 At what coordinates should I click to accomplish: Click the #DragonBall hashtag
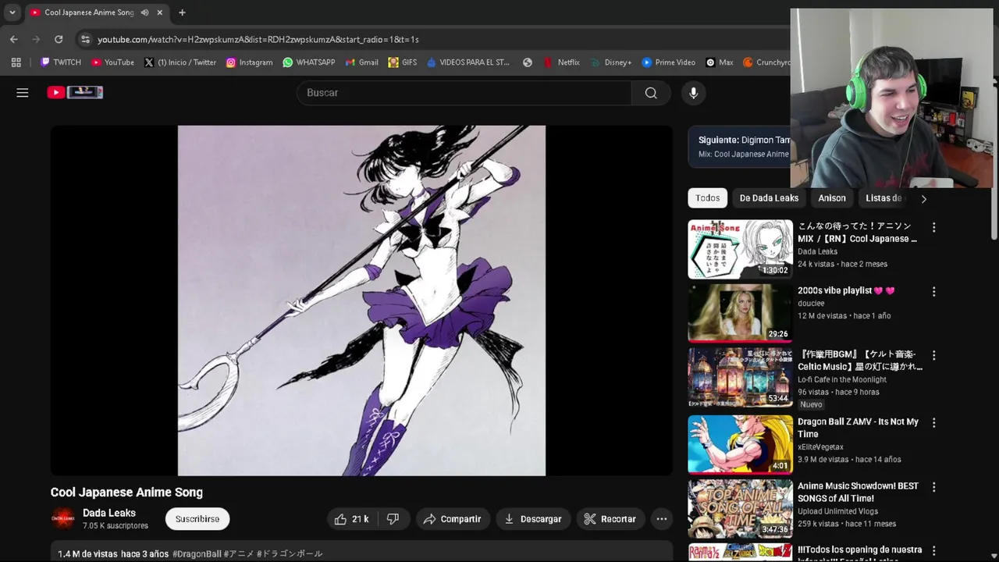tap(197, 553)
